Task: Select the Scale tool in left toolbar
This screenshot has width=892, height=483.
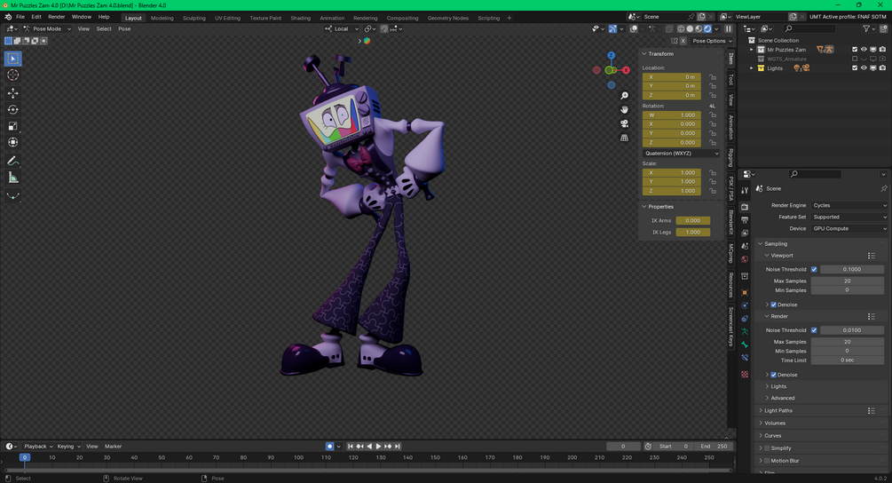Action: (x=13, y=126)
